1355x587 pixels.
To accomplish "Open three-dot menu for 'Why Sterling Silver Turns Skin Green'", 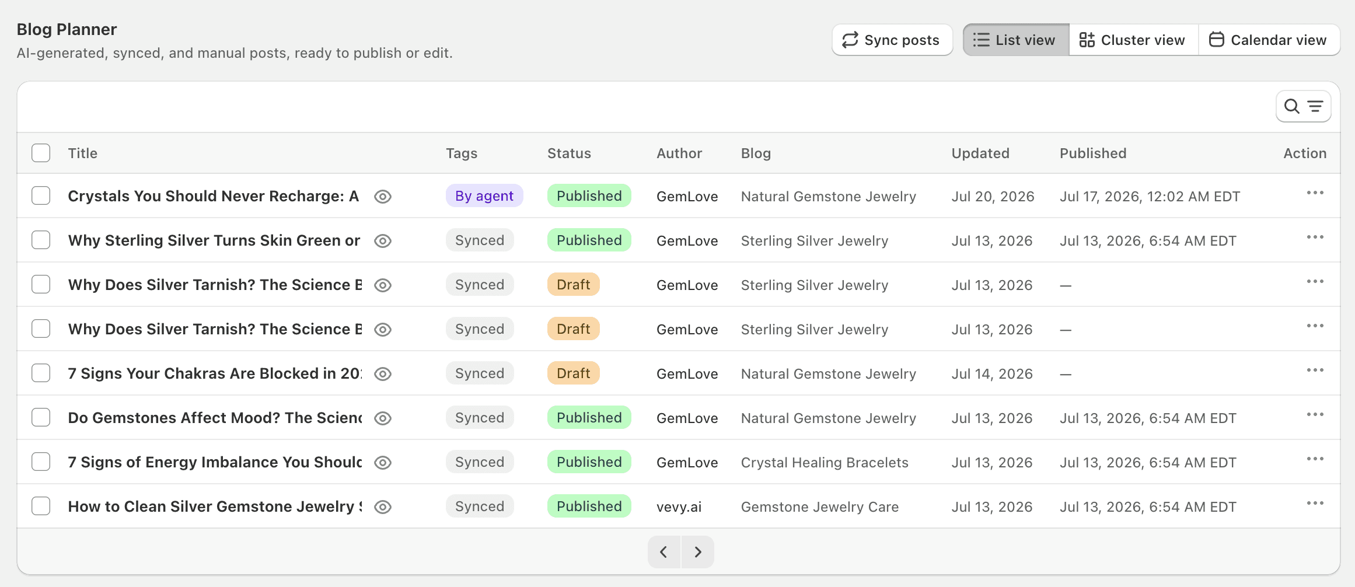I will click(x=1315, y=237).
